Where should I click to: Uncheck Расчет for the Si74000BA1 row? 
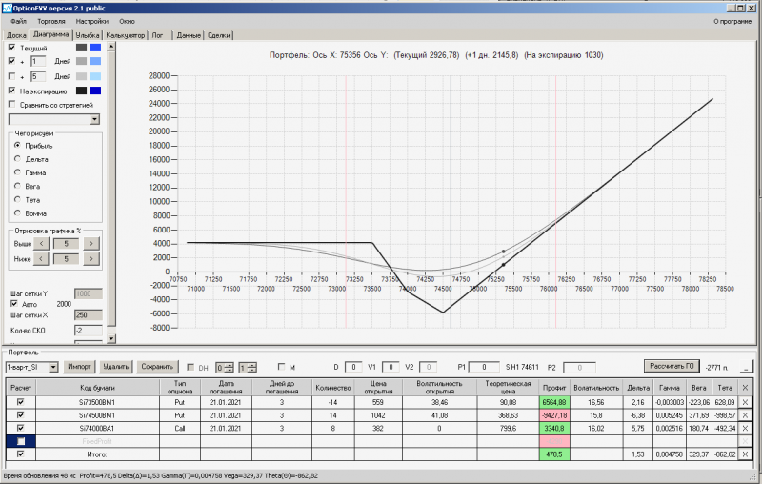(x=20, y=428)
